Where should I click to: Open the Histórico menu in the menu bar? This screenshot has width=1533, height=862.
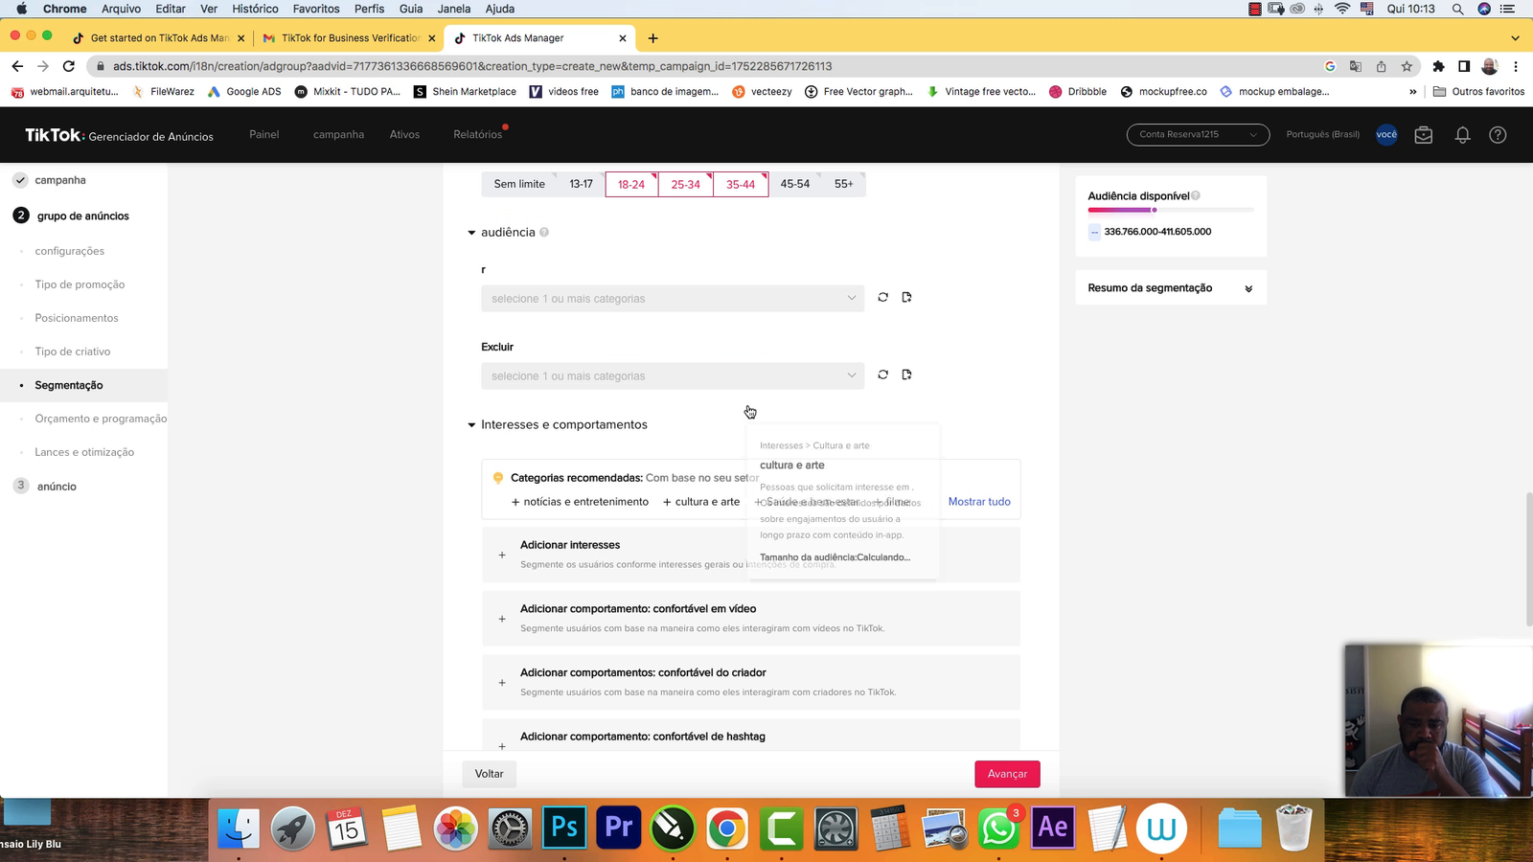(x=255, y=9)
